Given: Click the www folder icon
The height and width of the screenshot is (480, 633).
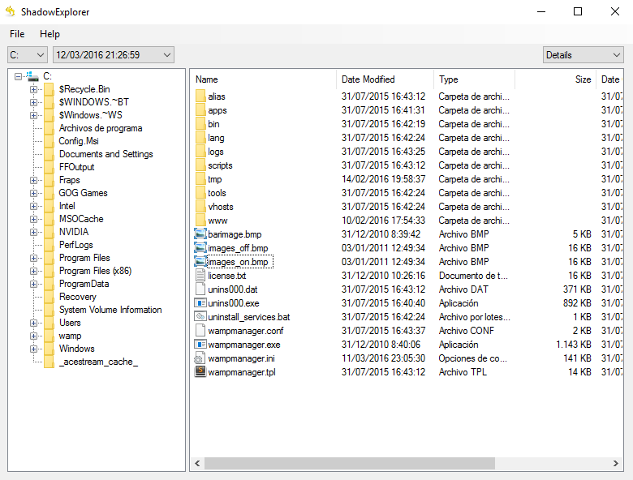Looking at the screenshot, I should point(200,221).
